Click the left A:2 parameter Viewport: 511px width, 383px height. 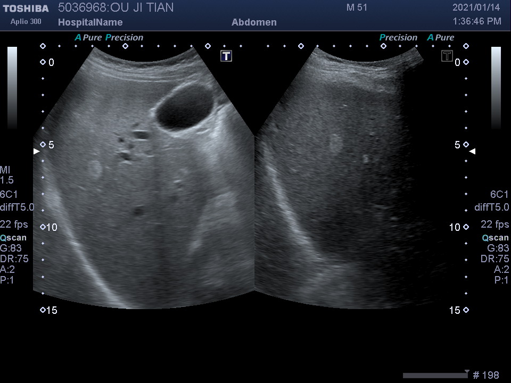tap(7, 269)
